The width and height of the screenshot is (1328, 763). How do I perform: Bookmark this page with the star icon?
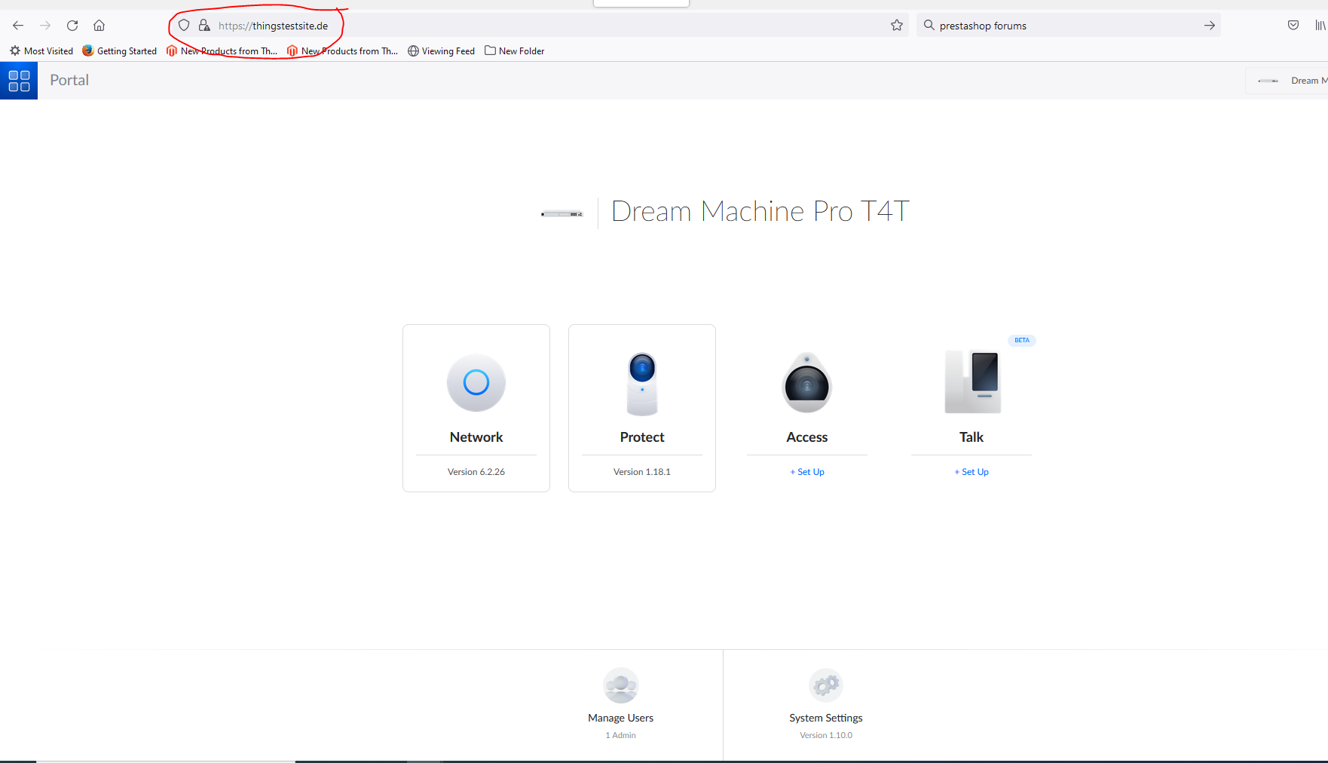tap(897, 26)
